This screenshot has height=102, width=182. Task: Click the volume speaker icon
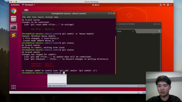click(164, 5)
